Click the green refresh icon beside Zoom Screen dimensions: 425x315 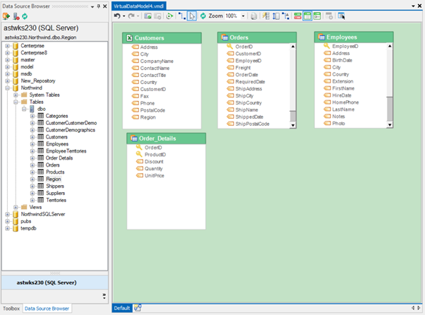point(202,15)
